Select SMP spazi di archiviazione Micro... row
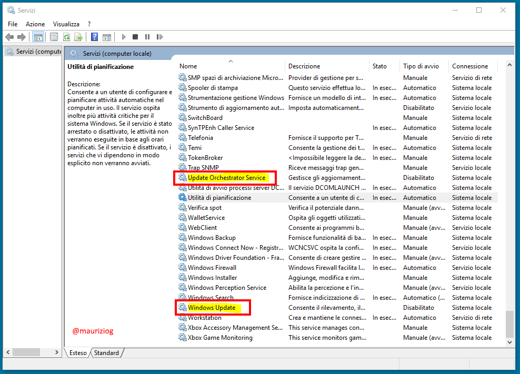 (337, 77)
